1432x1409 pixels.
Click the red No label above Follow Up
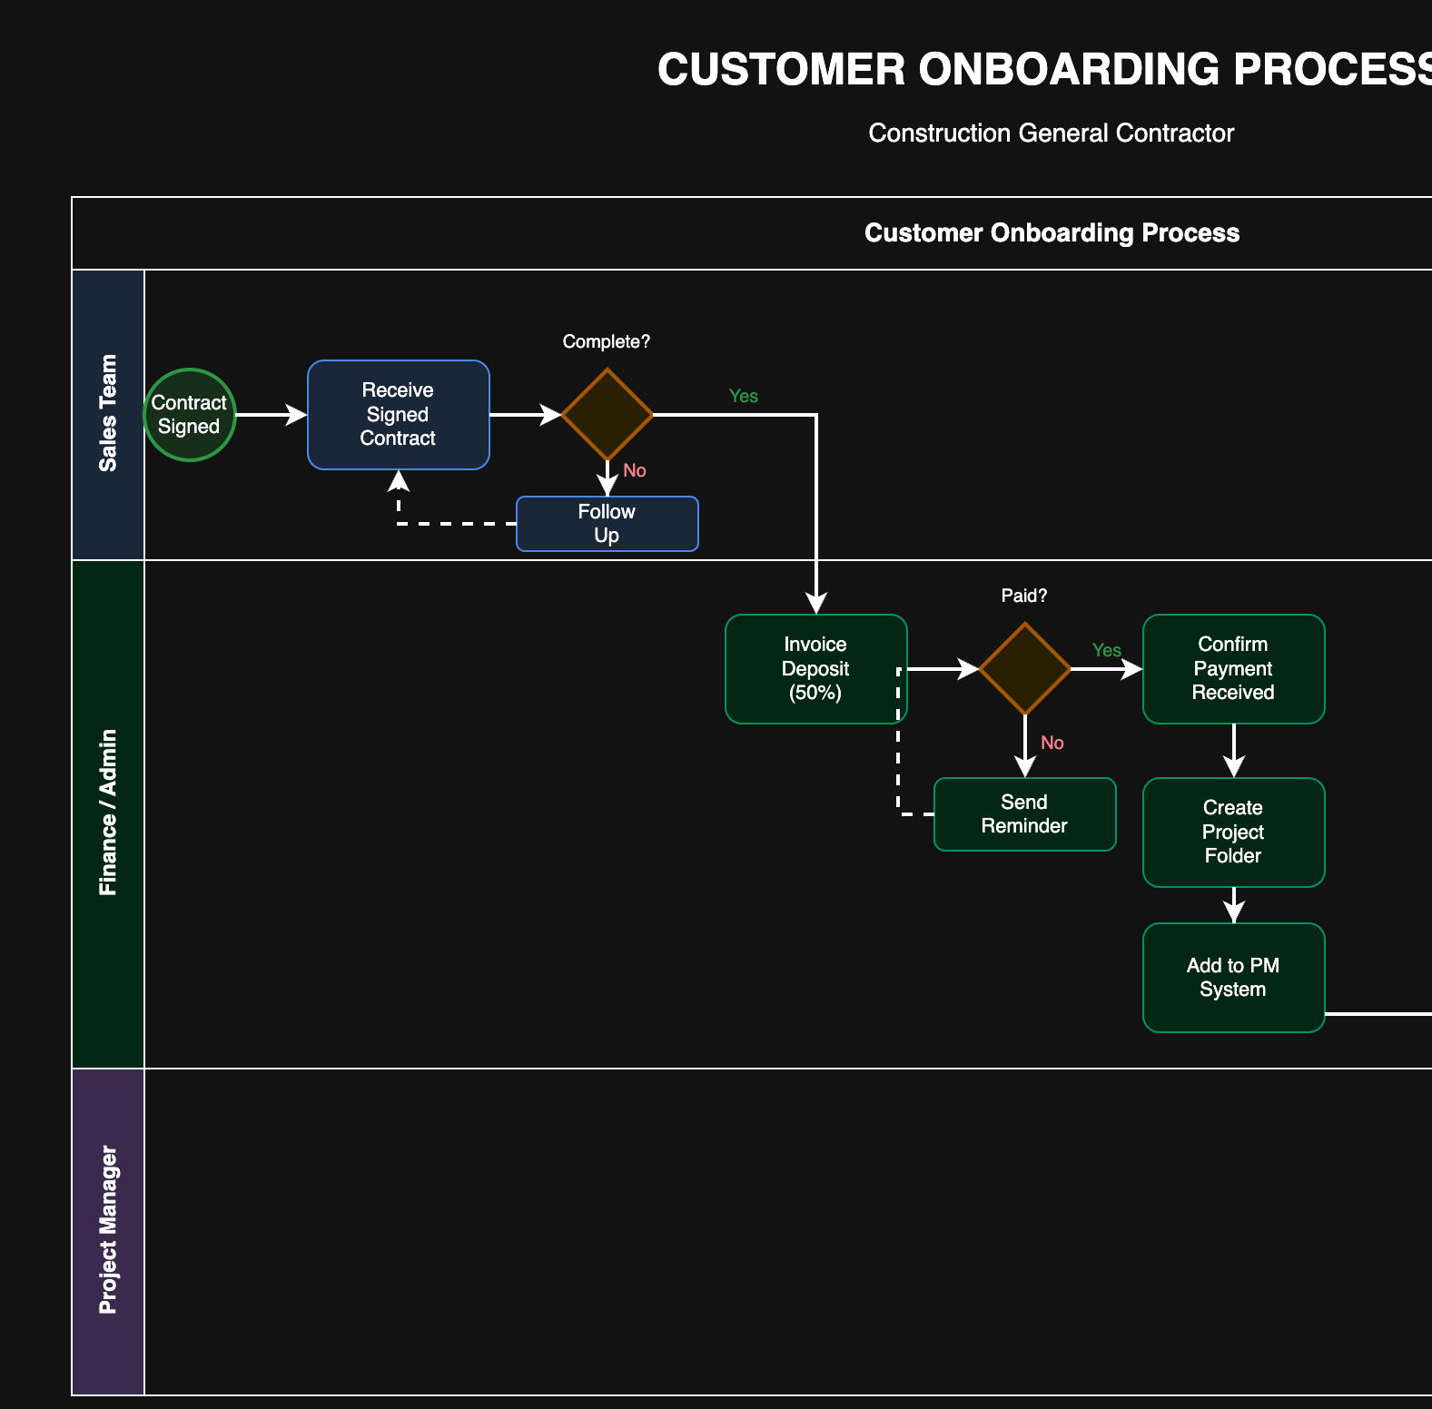coord(634,471)
